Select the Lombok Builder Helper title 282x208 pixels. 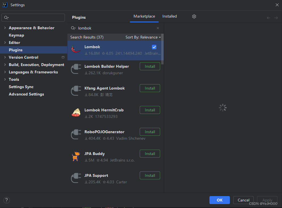107,66
